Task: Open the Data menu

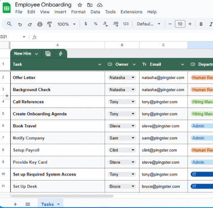Action: [x=95, y=12]
